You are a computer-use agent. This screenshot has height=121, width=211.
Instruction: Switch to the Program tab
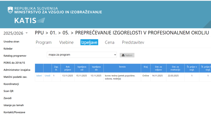pos(44,43)
